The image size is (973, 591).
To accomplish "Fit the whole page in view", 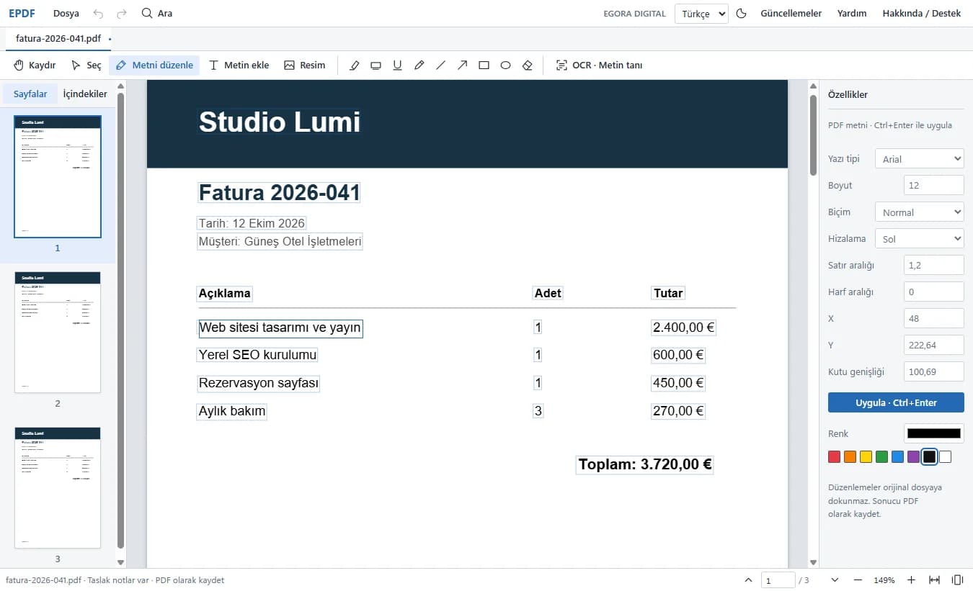I will click(957, 579).
